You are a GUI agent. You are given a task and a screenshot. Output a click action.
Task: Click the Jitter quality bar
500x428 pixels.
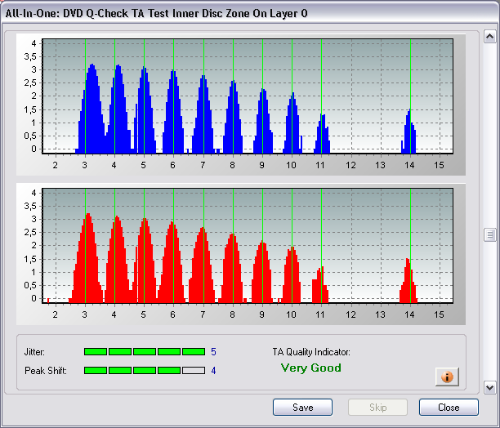145,351
